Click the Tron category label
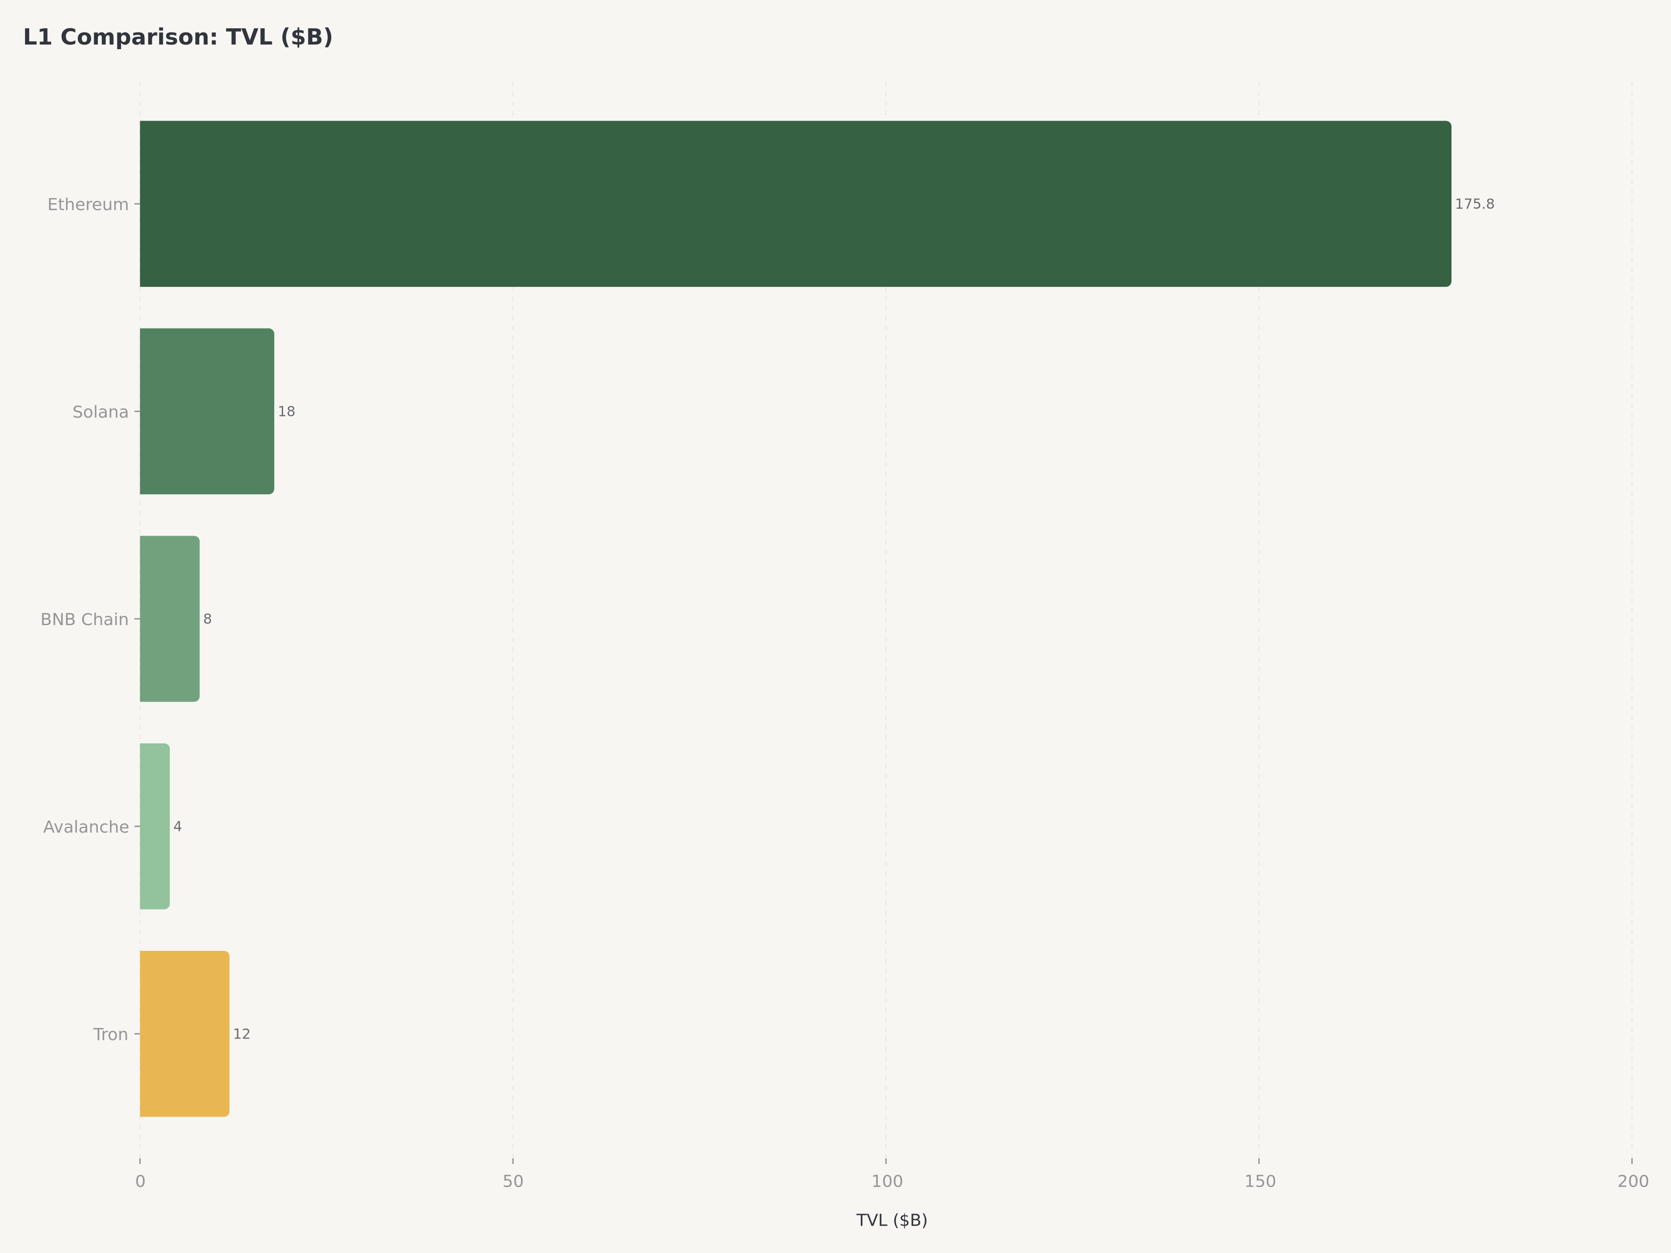 110,1035
